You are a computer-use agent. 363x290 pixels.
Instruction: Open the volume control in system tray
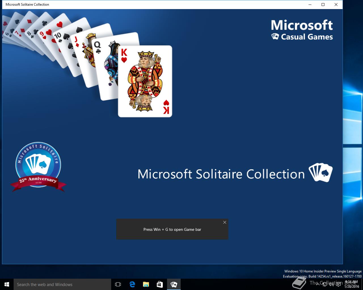pos(331,284)
